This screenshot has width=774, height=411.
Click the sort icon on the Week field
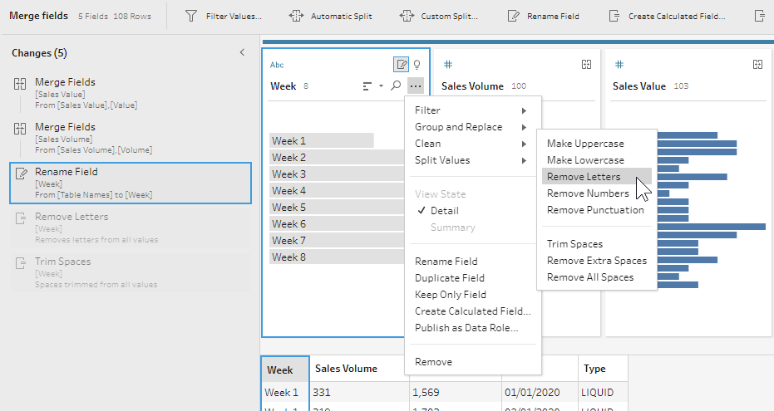click(367, 86)
